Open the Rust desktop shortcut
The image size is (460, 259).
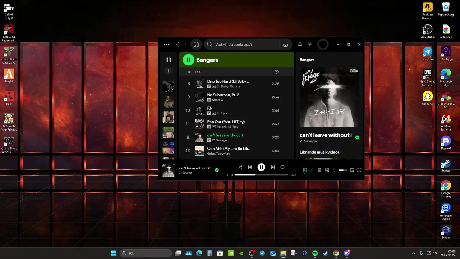[9, 98]
